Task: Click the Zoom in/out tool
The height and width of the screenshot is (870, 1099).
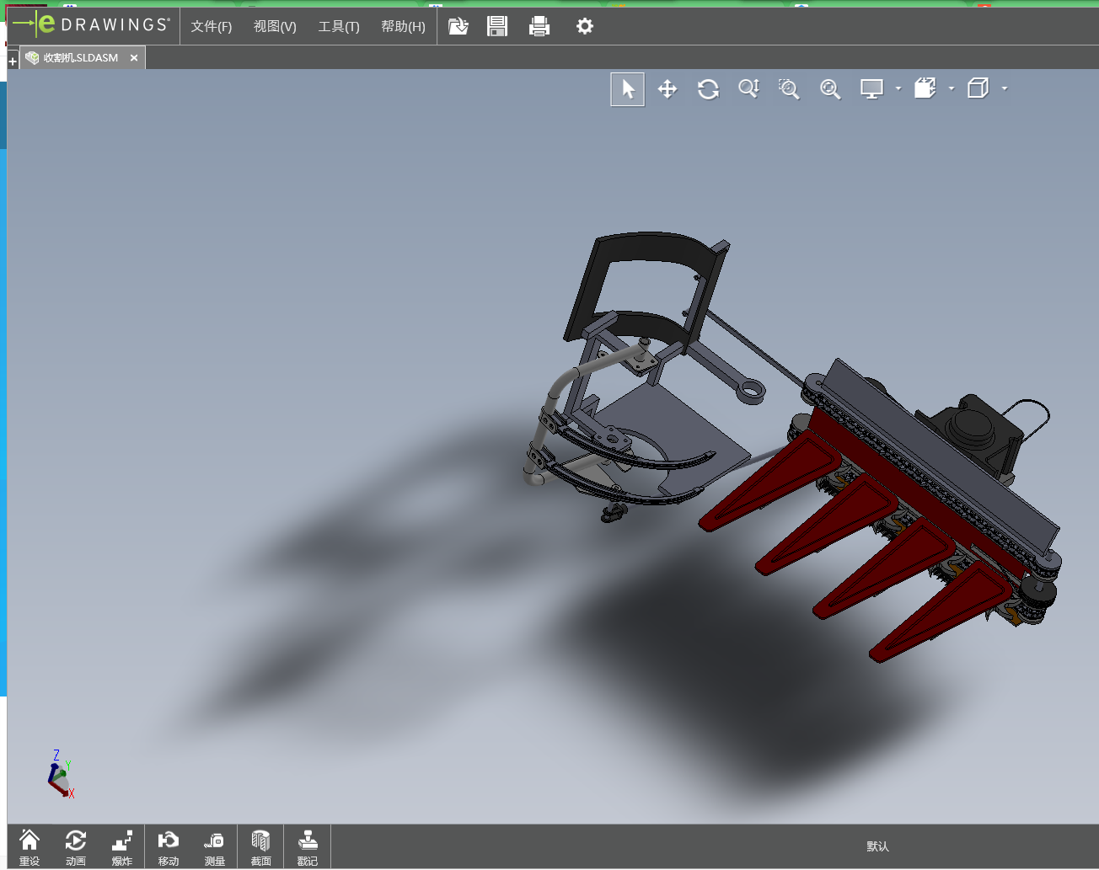Action: click(748, 89)
